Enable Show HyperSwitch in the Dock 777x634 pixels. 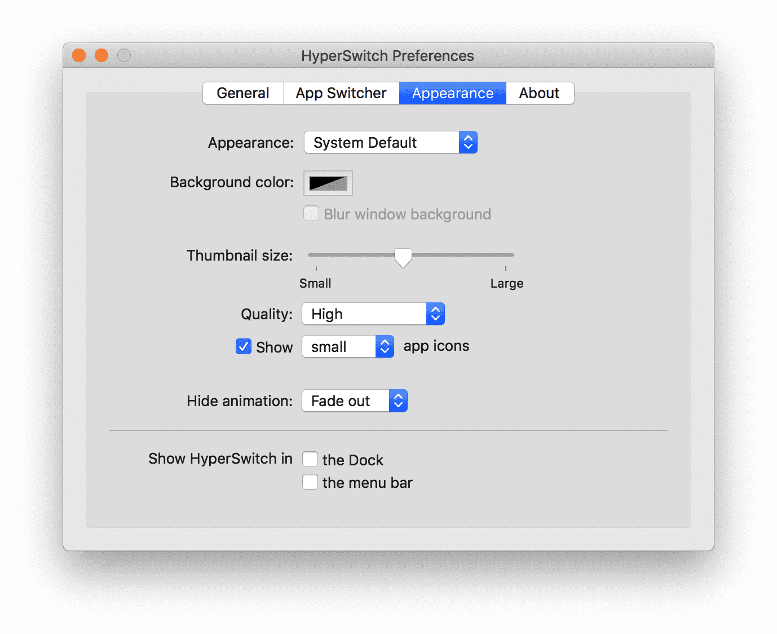(310, 459)
